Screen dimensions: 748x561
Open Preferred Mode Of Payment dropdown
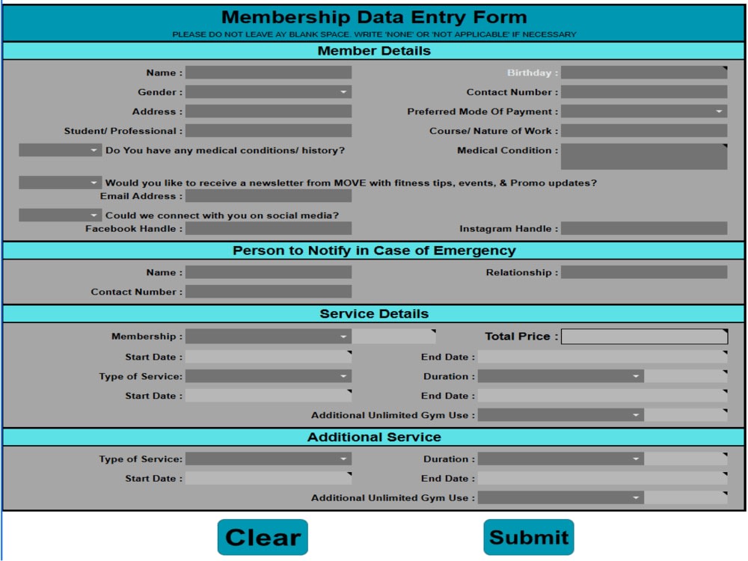tap(644, 111)
